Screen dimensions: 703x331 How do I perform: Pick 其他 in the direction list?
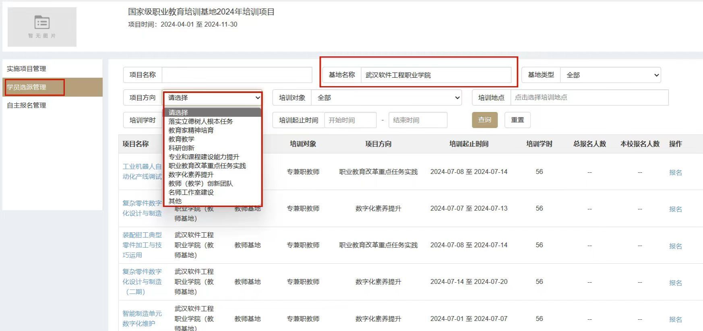[x=175, y=201]
